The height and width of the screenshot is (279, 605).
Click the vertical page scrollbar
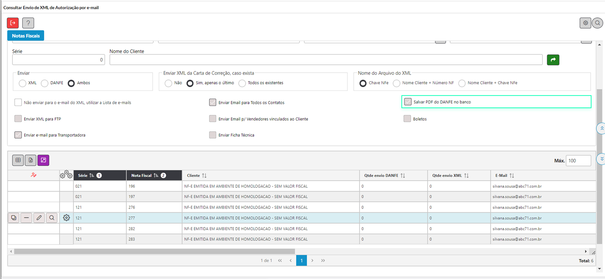[x=599, y=166]
